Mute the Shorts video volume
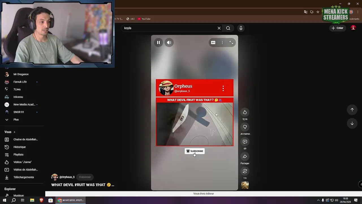Screen dimensions: 362x204 [x=169, y=42]
